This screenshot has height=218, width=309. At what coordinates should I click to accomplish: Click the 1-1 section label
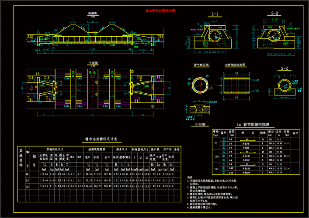click(215, 14)
